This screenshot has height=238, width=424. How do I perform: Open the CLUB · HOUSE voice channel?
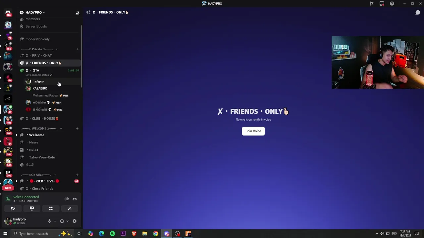[49, 119]
